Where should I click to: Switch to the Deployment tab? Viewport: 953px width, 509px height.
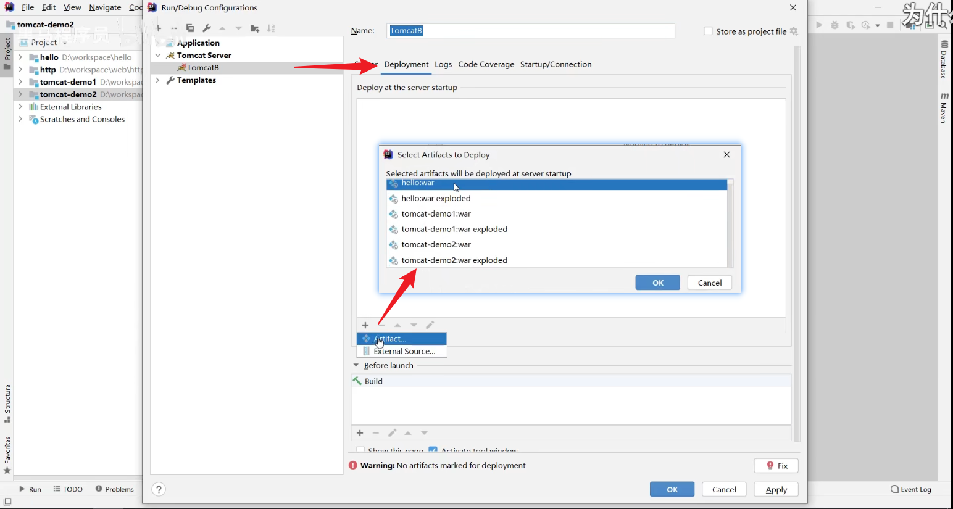point(406,64)
